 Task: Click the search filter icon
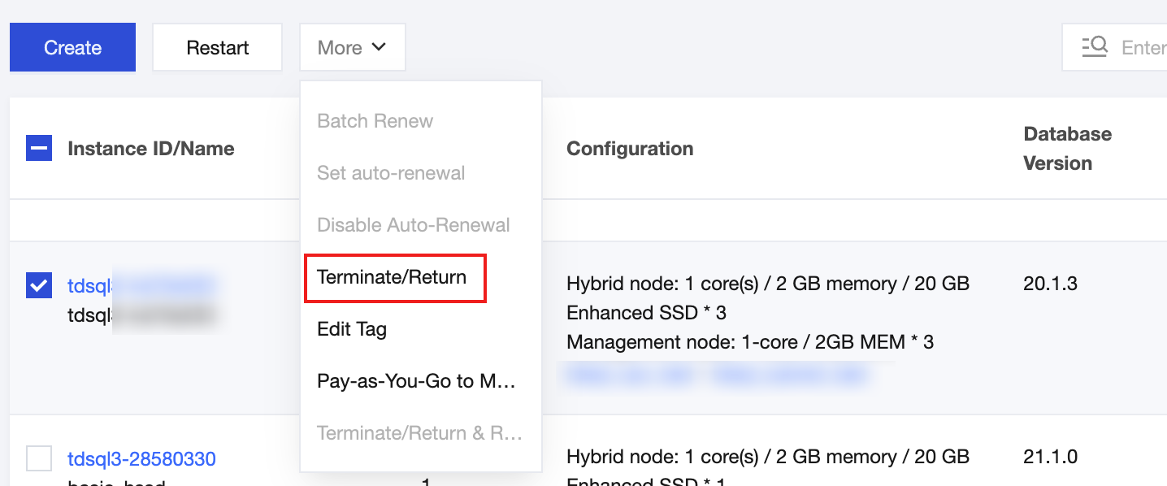click(1095, 47)
